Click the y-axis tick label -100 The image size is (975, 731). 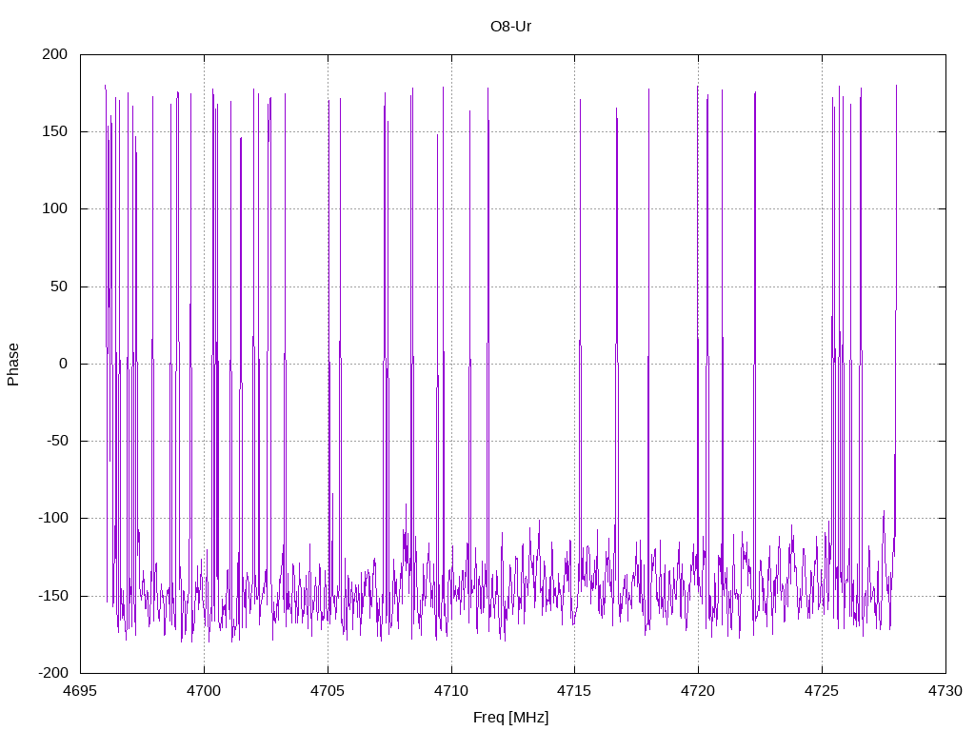(x=53, y=518)
